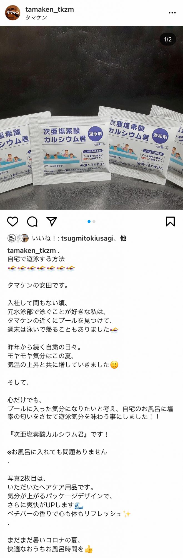This screenshot has width=183, height=558.
Task: Tap the タマケン subtitle under the username
Action: click(36, 18)
